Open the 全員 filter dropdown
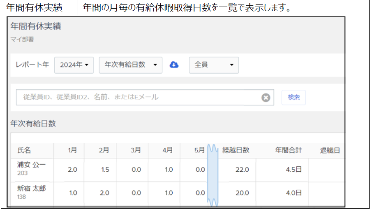The width and height of the screenshot is (370, 210). [x=213, y=65]
